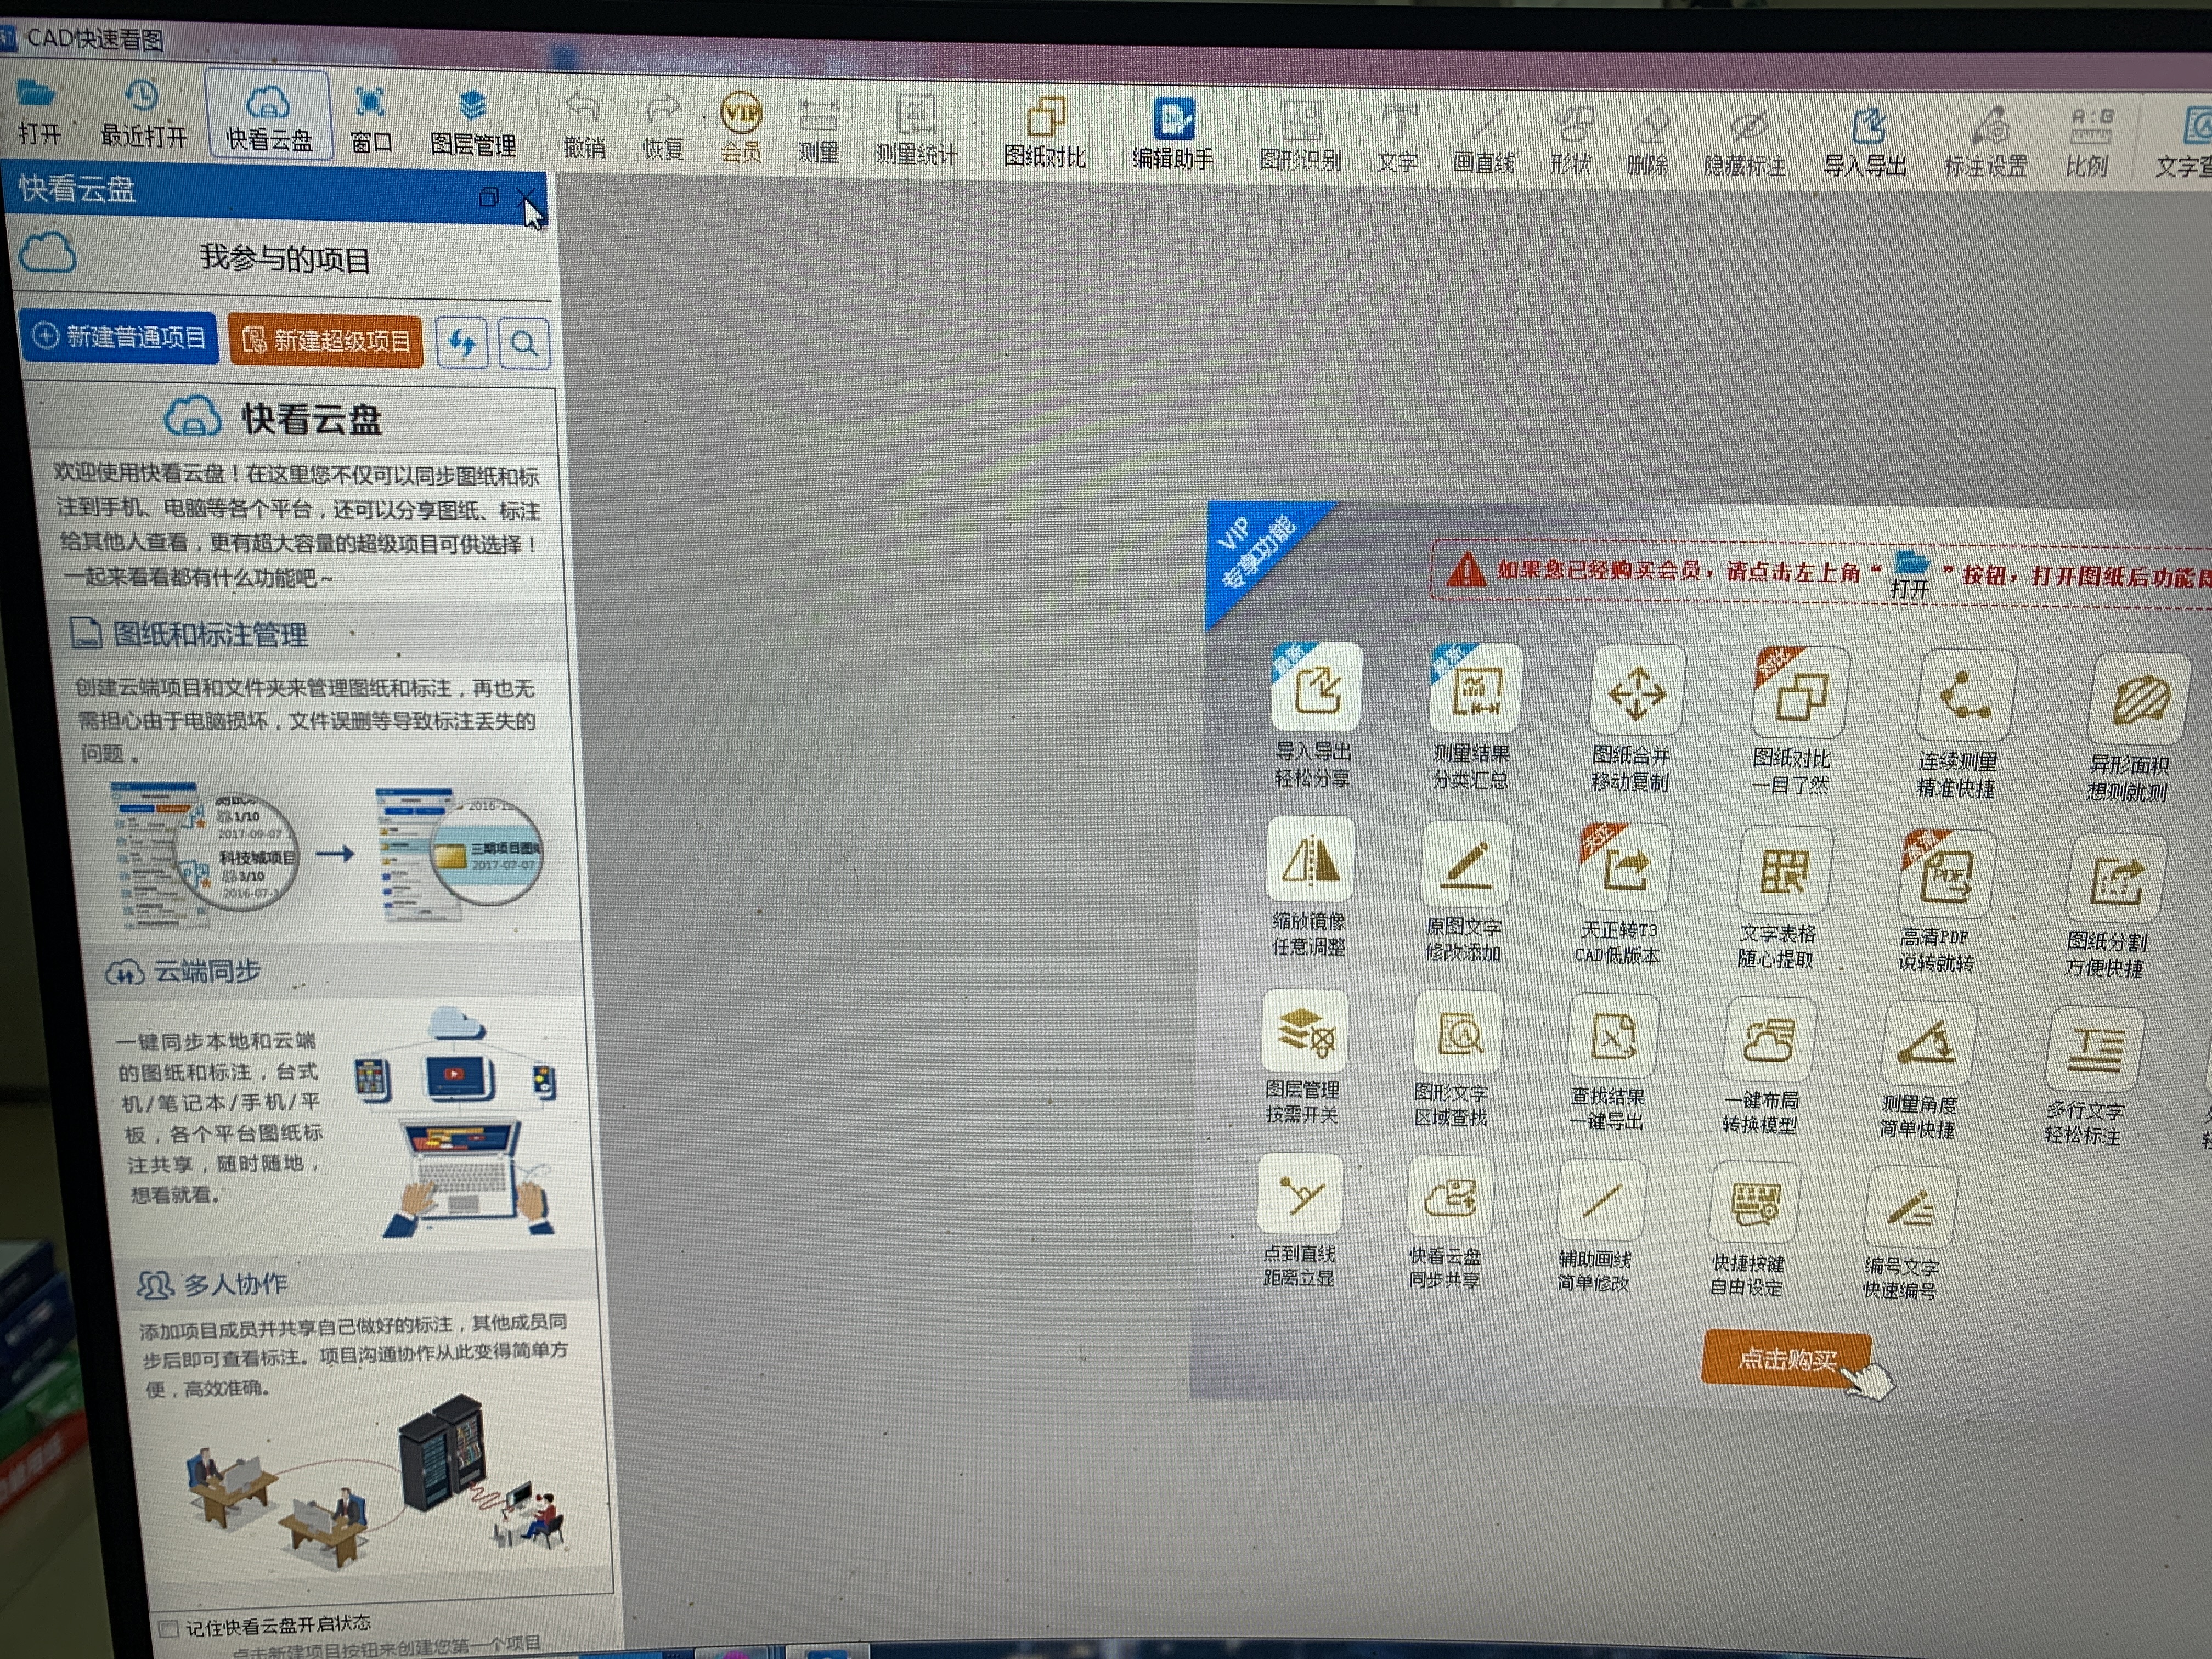Click VIP feature 导入导出 轻松分享
Image resolution: width=2212 pixels, height=1659 pixels.
click(x=1315, y=716)
